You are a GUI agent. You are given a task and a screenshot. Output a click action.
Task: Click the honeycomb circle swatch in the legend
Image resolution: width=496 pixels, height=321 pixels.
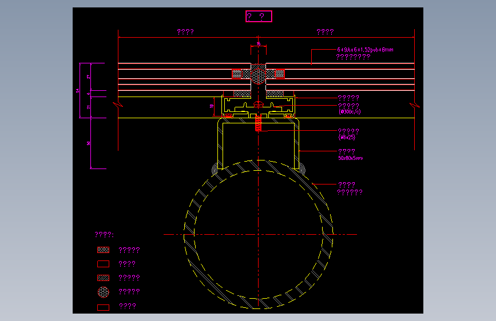pyautogui.click(x=103, y=292)
